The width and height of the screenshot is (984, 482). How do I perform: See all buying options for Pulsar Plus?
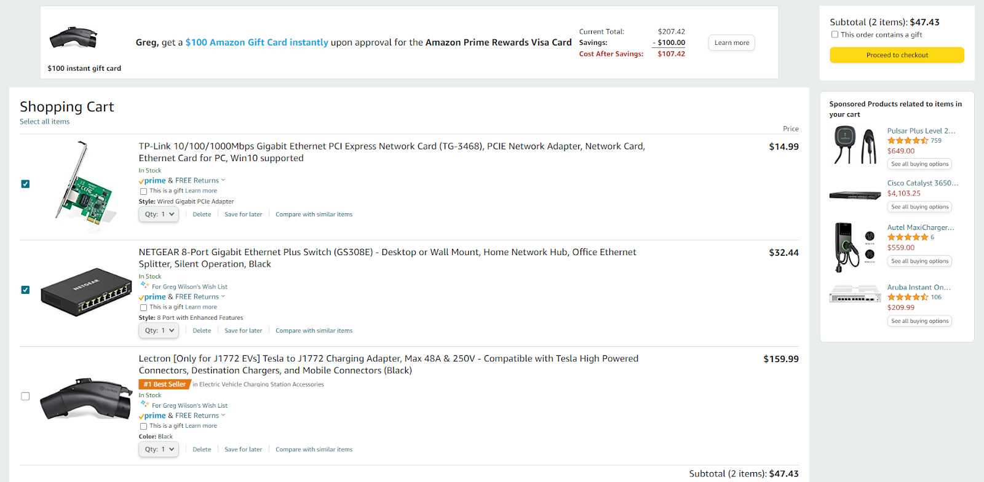919,164
